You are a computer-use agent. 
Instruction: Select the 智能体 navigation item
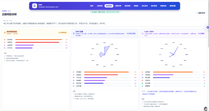pos(136,6)
